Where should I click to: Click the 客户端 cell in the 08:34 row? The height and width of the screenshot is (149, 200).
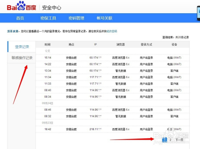coord(174,97)
